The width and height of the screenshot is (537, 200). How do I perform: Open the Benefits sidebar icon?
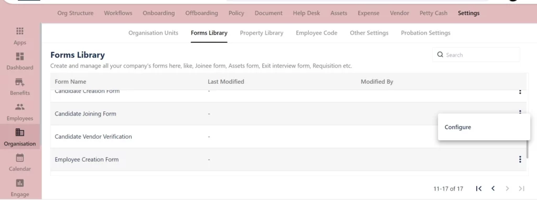[20, 82]
